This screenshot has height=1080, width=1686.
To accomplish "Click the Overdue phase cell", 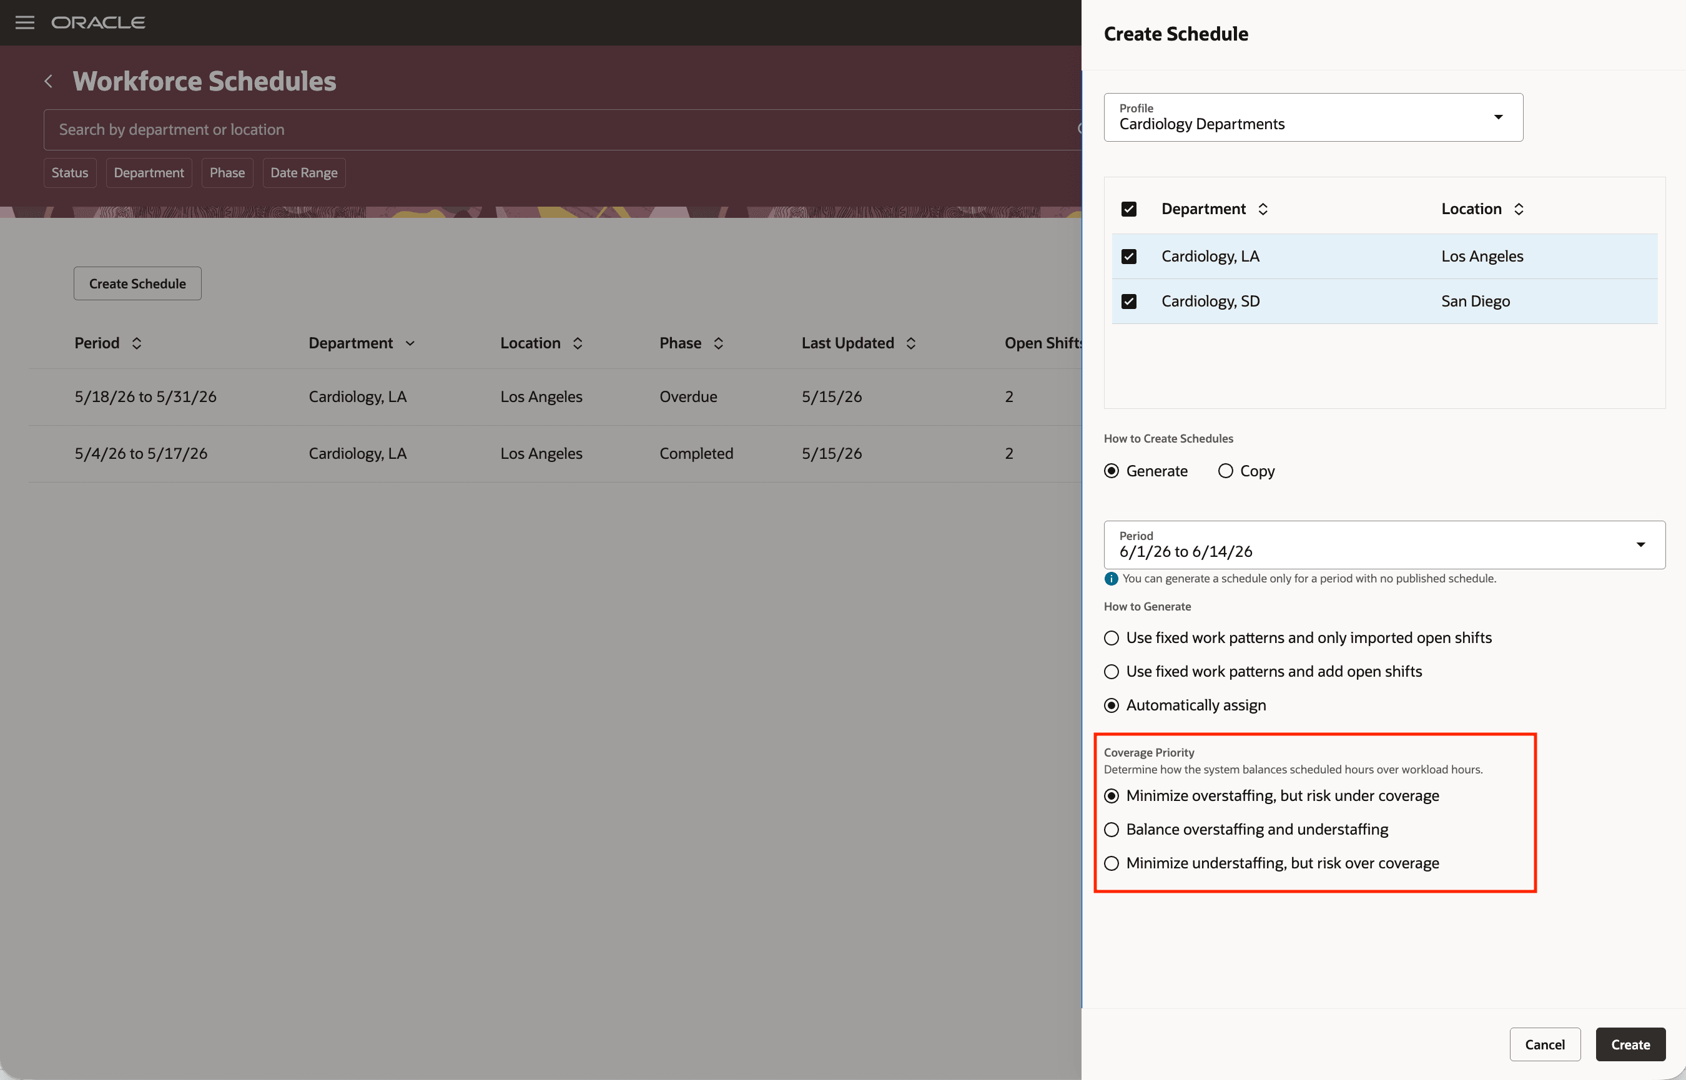I will pyautogui.click(x=688, y=397).
